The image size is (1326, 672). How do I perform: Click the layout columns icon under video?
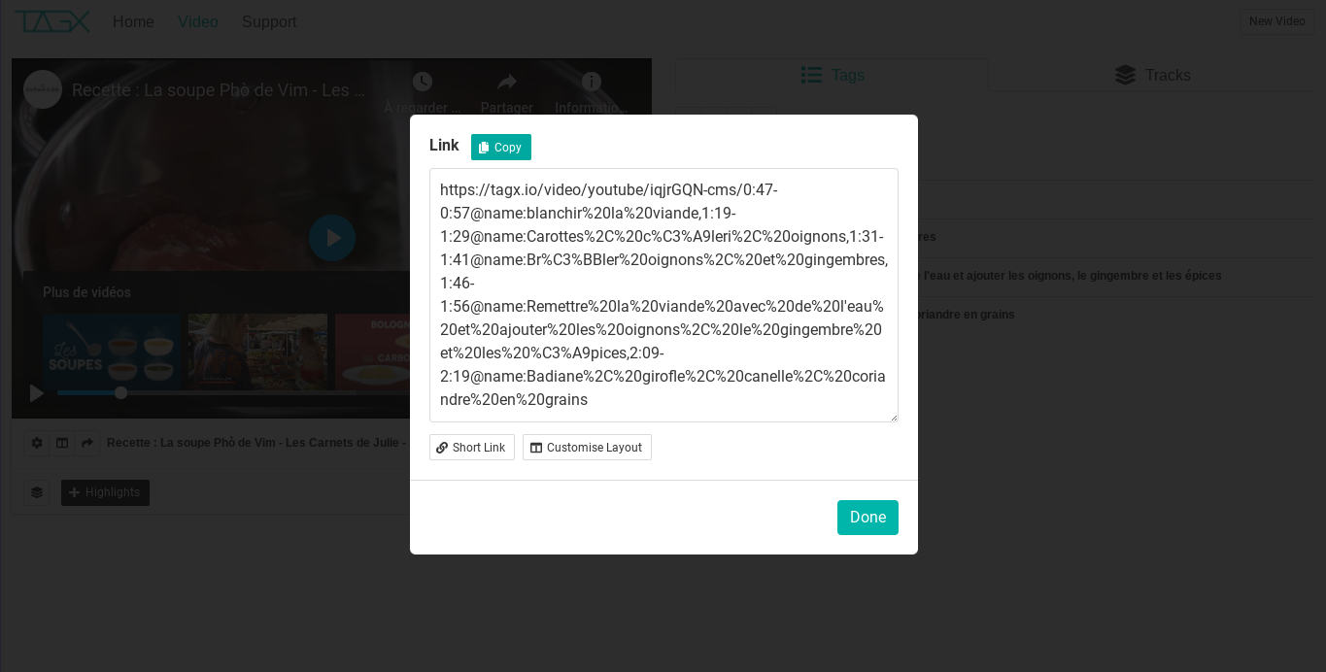coord(62,443)
